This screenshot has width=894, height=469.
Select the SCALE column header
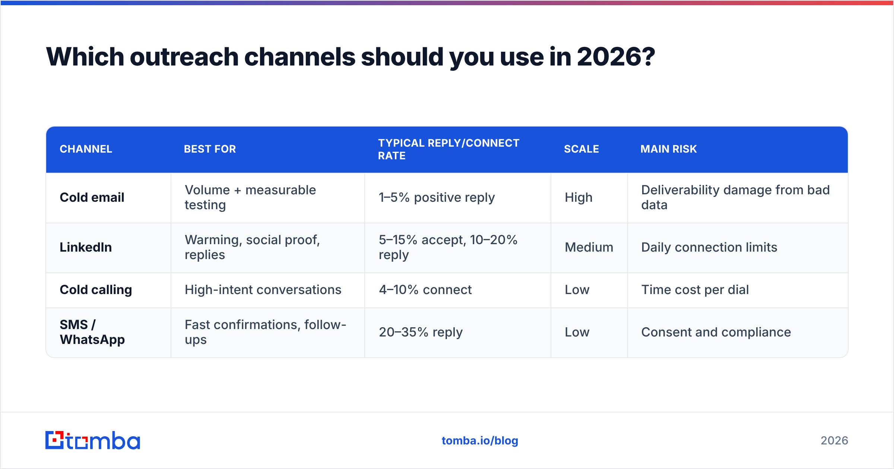pos(581,149)
